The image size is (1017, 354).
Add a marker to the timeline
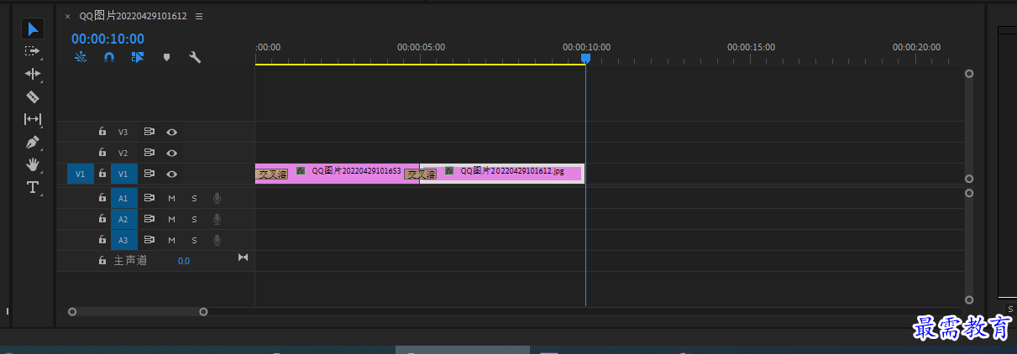(166, 57)
